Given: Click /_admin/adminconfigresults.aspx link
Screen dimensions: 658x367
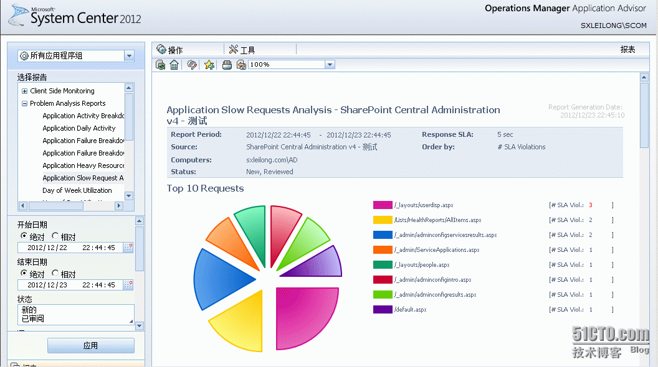Looking at the screenshot, I should tap(435, 294).
